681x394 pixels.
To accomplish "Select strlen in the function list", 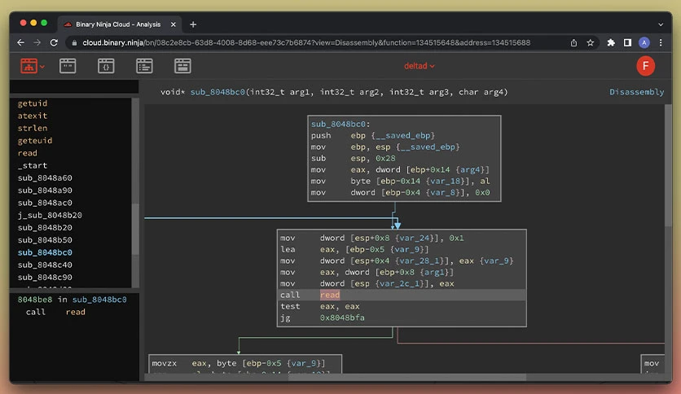I will pos(33,128).
